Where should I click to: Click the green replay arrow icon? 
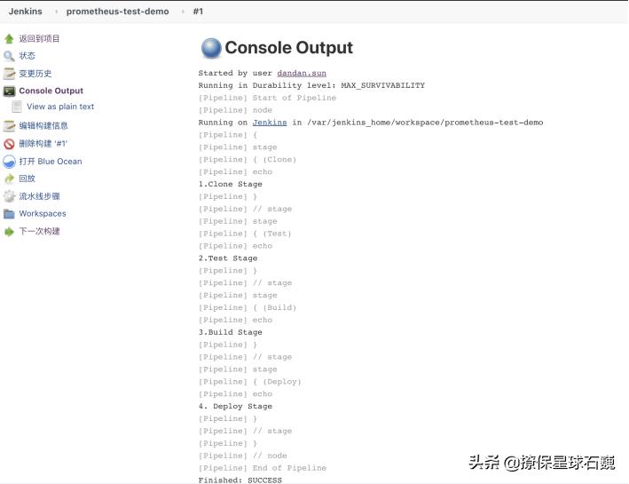[9, 179]
